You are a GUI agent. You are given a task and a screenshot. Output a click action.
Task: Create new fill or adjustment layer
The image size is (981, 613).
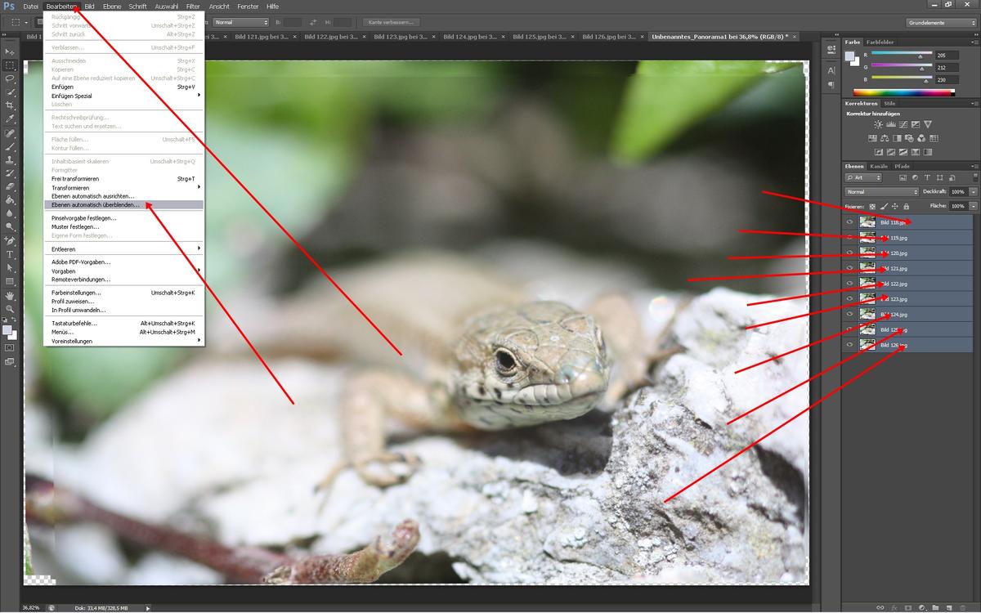pos(922,607)
